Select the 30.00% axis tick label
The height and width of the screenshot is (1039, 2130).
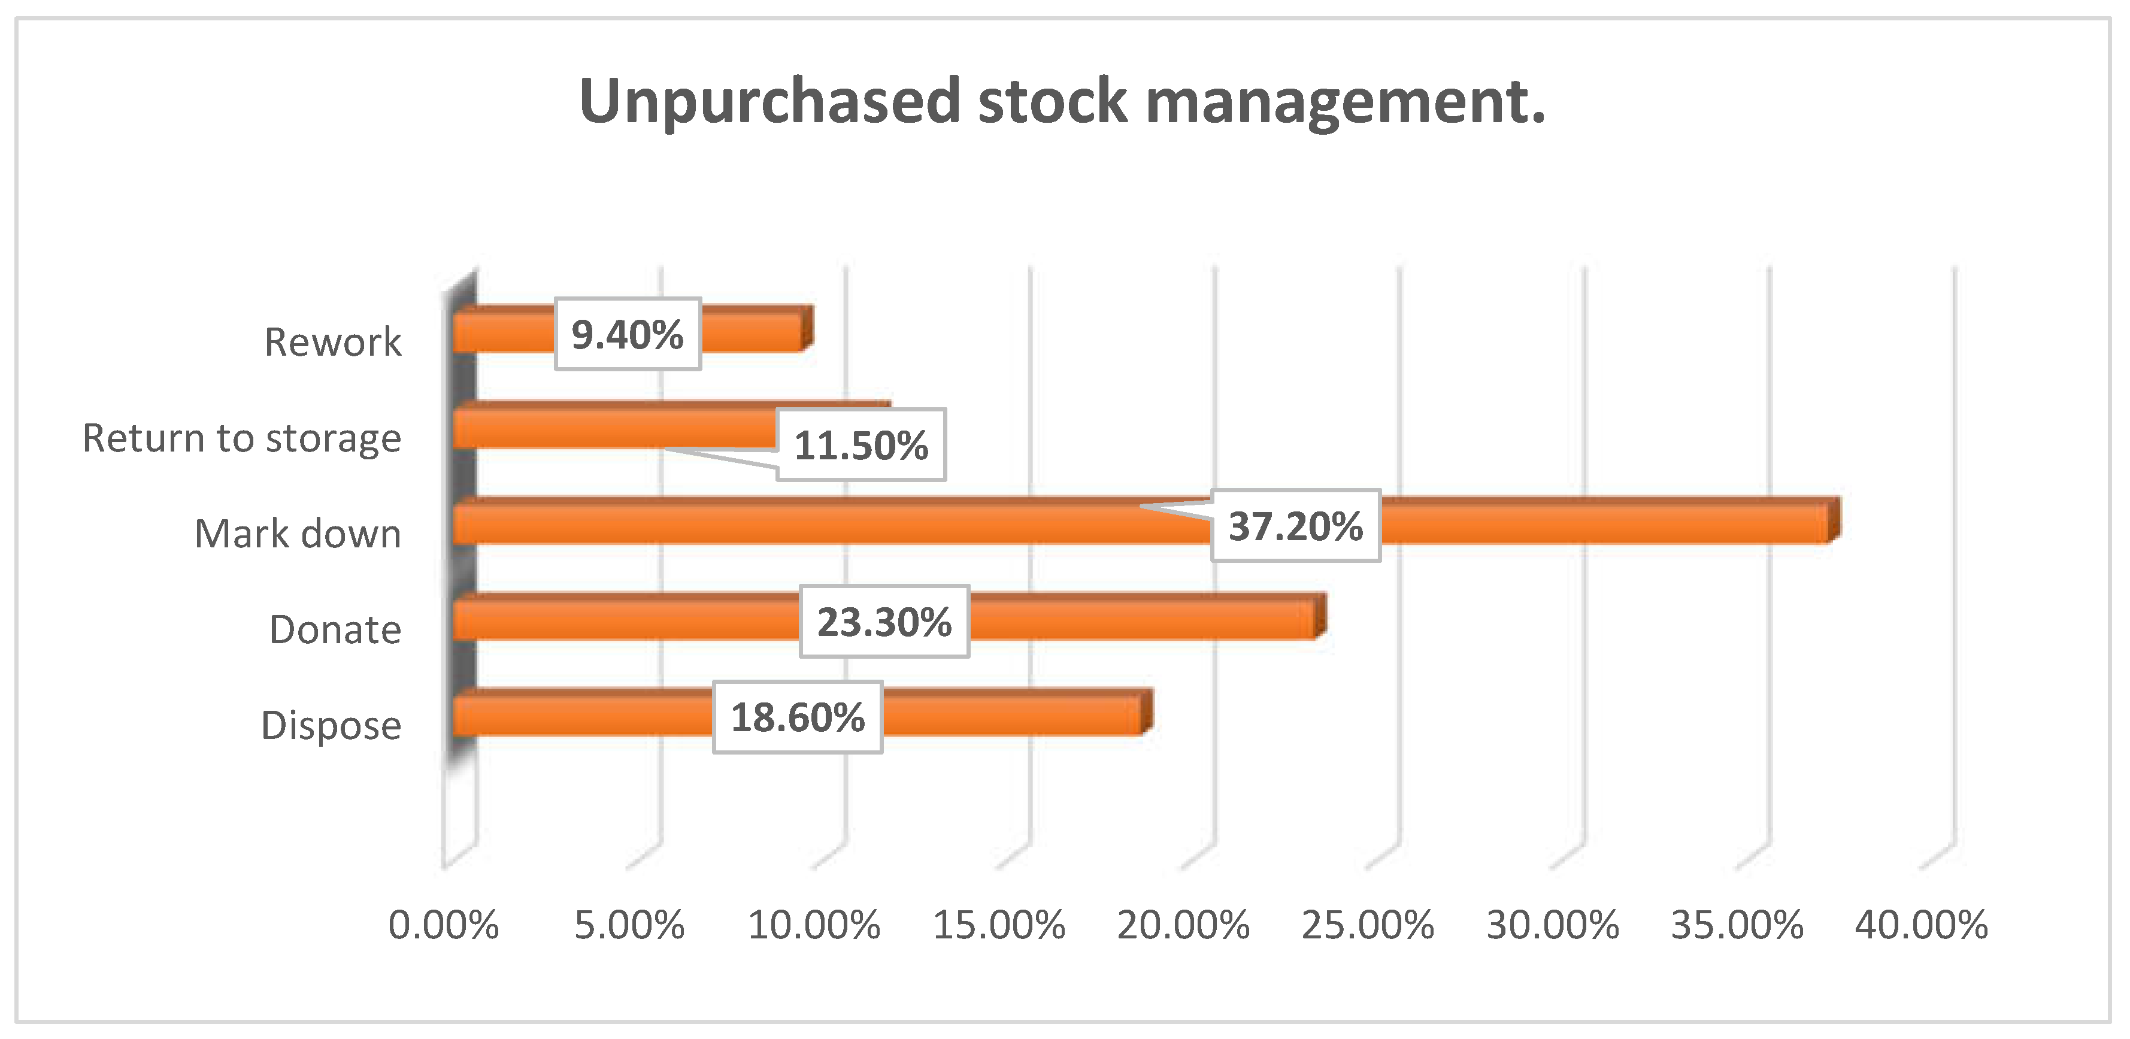1553,925
